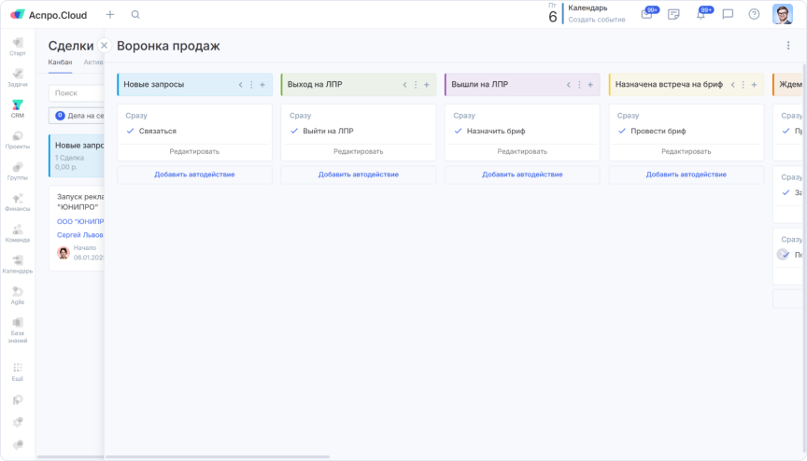The width and height of the screenshot is (807, 461).
Task: Toggle the Выйти на ЛПР checkmark
Action: 294,131
